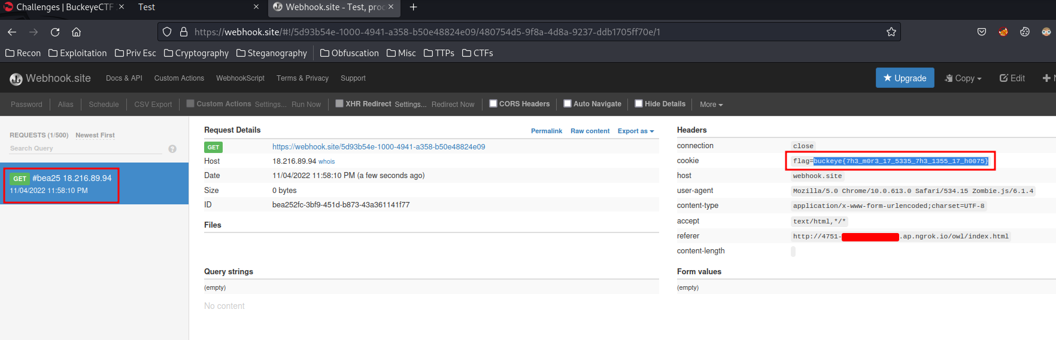
Task: Open the Password setting
Action: tap(26, 105)
